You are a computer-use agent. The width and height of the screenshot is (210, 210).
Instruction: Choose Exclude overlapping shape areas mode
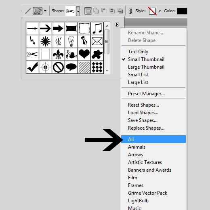click(x=120, y=11)
